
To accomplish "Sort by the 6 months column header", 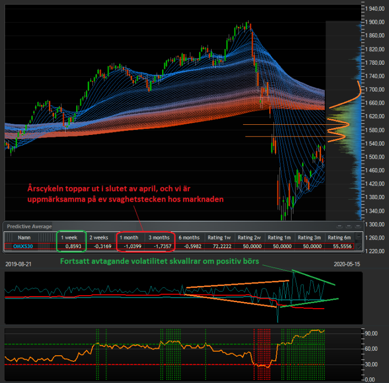I will tap(189, 237).
